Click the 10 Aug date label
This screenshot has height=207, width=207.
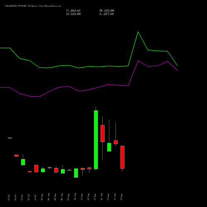75,197
